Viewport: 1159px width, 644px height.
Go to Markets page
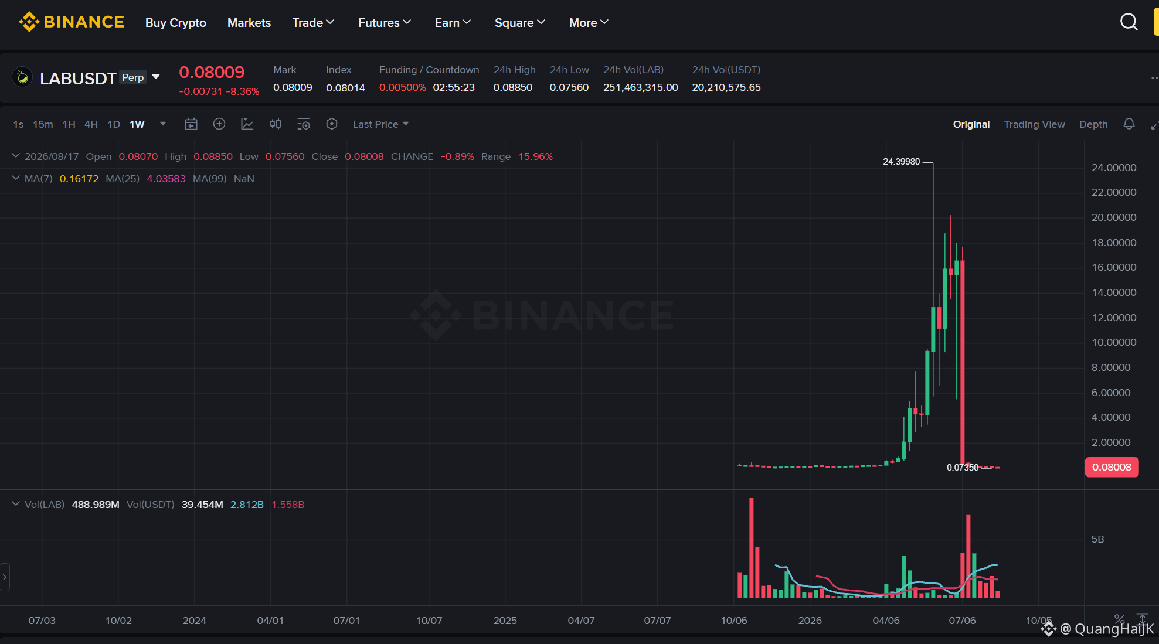pos(249,22)
